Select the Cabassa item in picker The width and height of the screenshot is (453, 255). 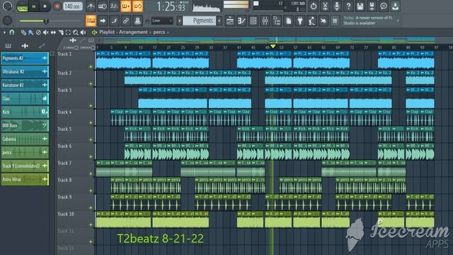(25, 139)
